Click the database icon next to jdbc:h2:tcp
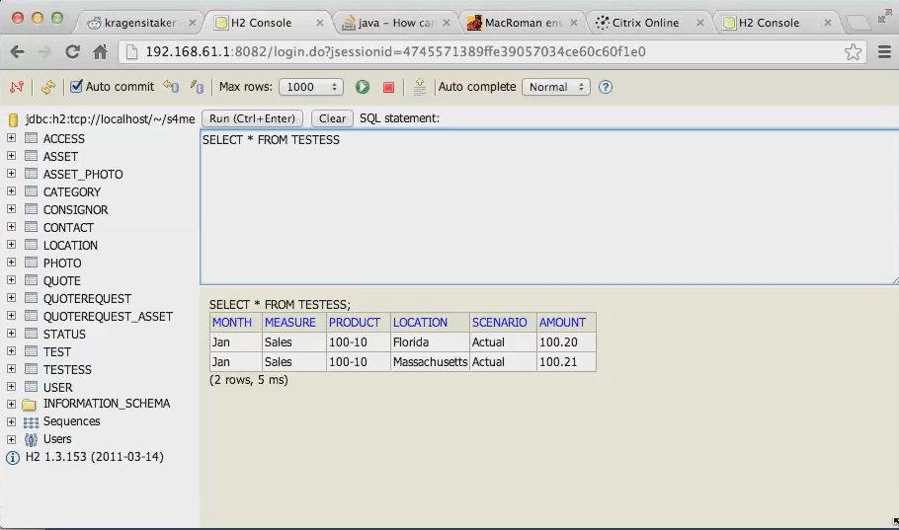The width and height of the screenshot is (899, 530). coord(13,119)
